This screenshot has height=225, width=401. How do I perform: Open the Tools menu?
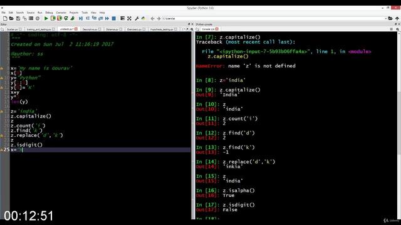tap(85, 12)
